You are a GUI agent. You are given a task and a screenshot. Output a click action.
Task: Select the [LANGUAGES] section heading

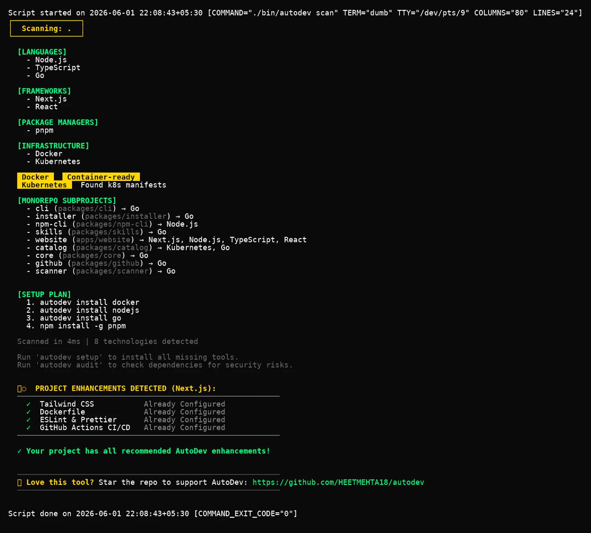(x=42, y=52)
